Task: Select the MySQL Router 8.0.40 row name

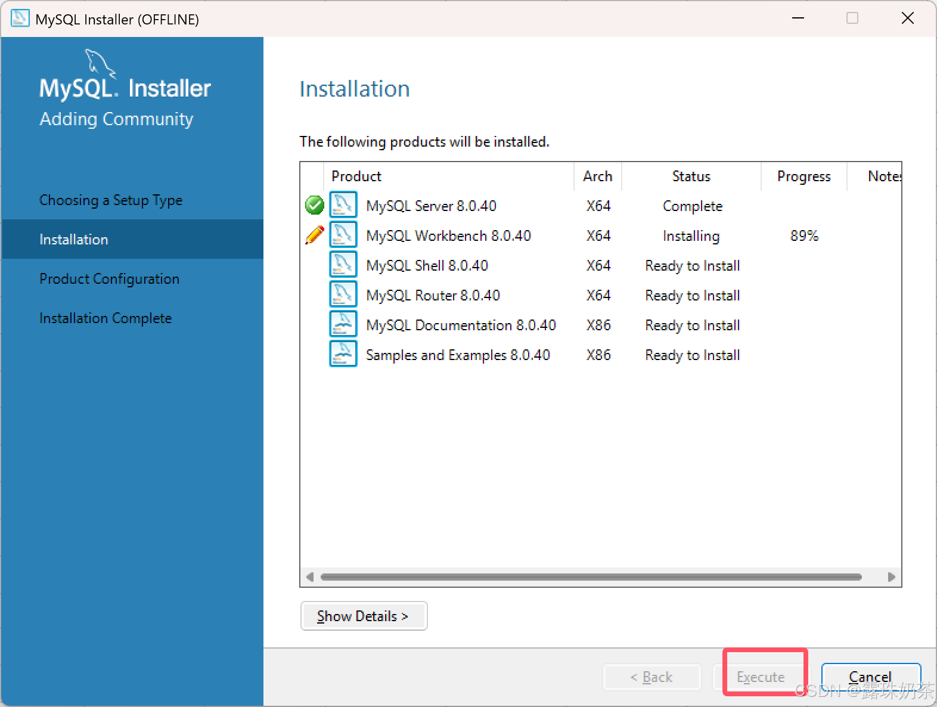Action: coord(433,295)
